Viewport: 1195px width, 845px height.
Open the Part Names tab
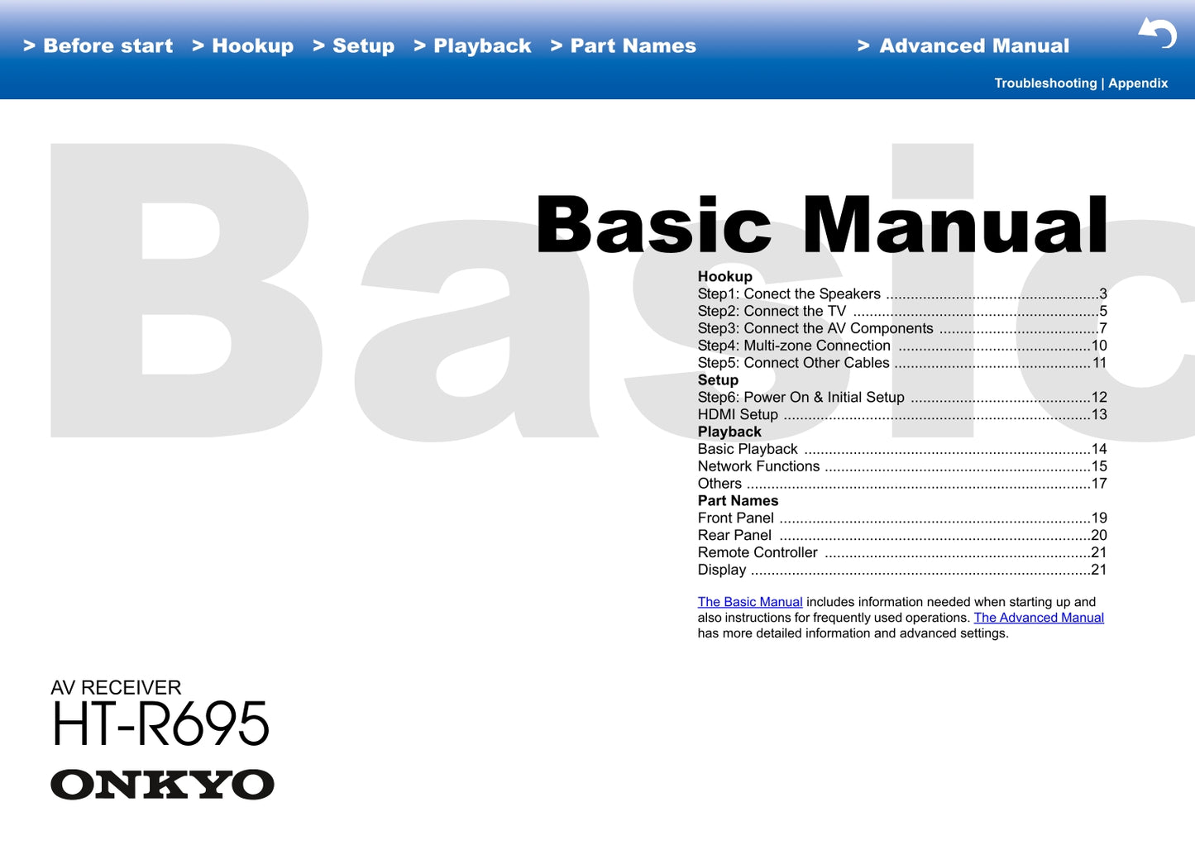624,46
